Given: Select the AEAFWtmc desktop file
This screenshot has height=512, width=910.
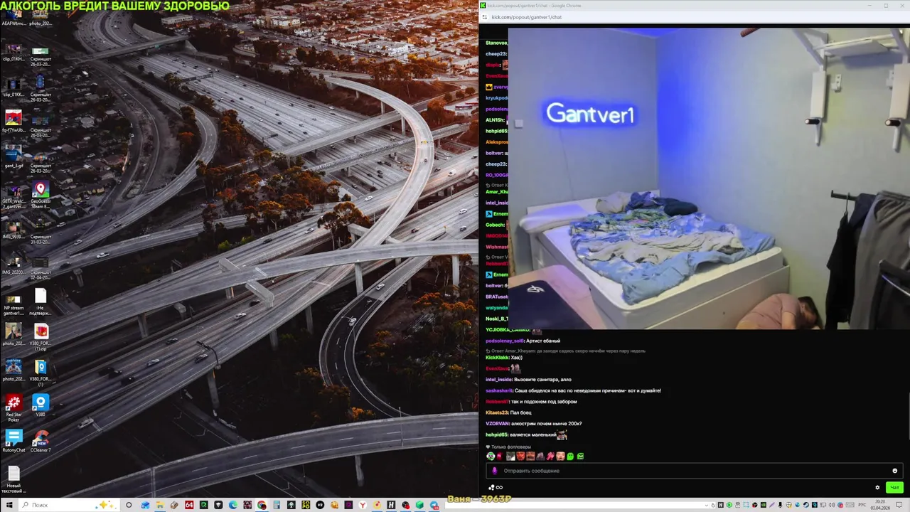Looking at the screenshot, I should click(14, 15).
